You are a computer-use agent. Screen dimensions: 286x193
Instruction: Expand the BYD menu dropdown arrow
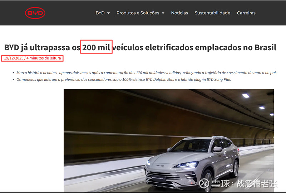108,13
